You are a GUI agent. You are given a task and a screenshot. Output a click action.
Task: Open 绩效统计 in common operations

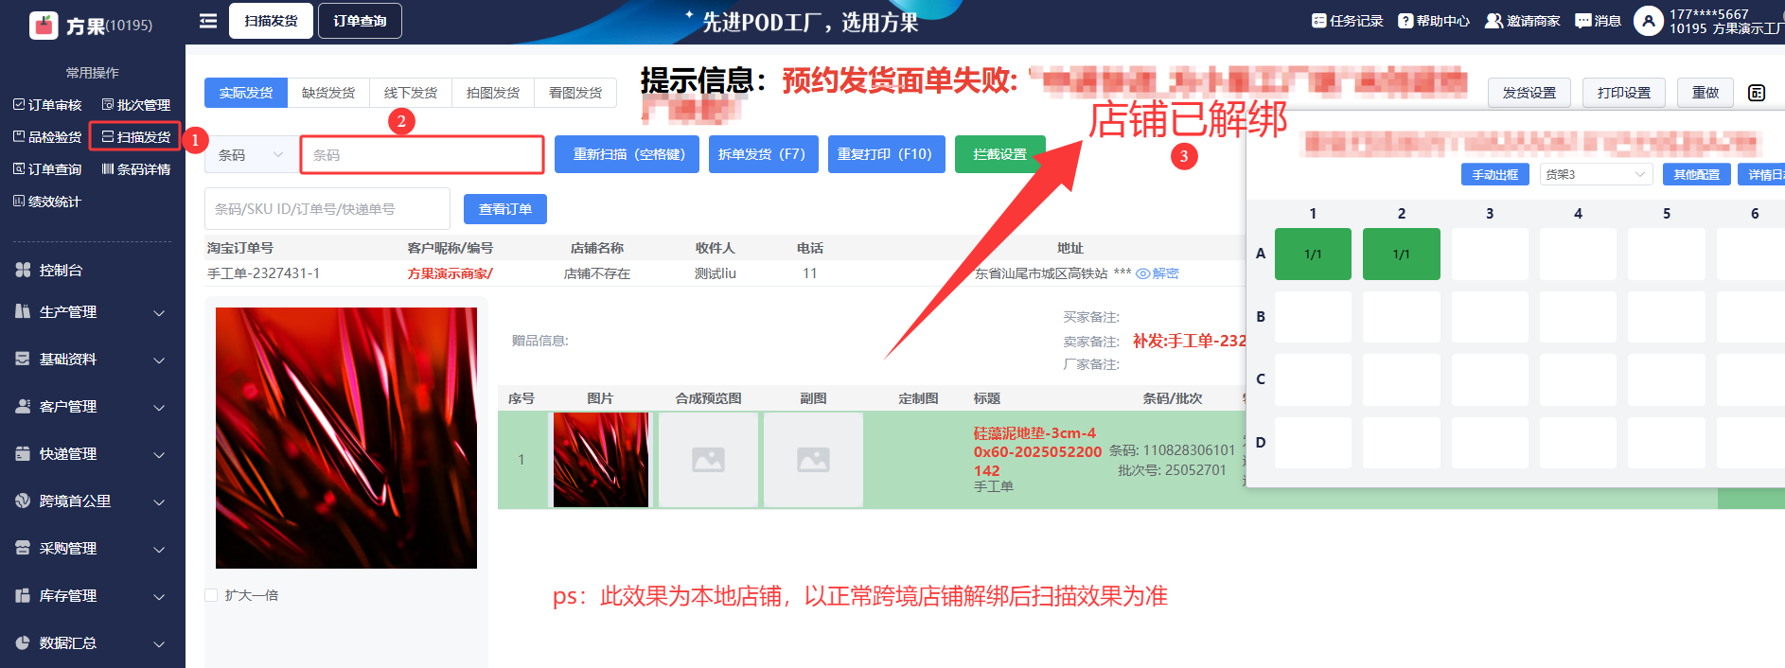pos(47,202)
